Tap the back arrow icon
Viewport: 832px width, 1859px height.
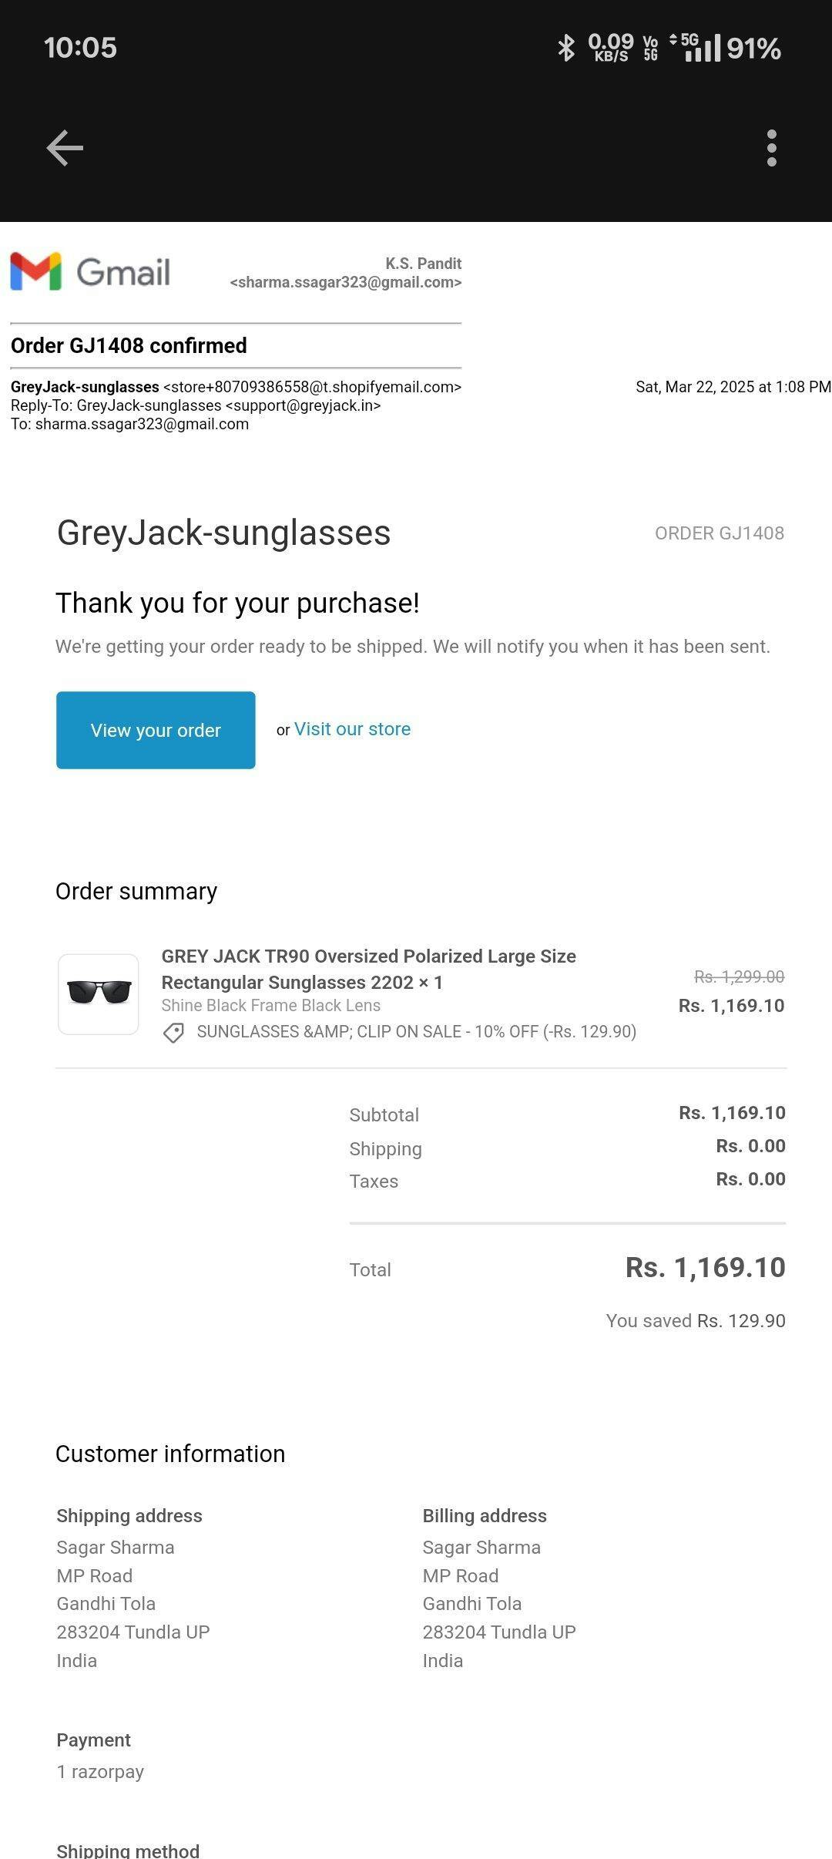click(x=65, y=148)
